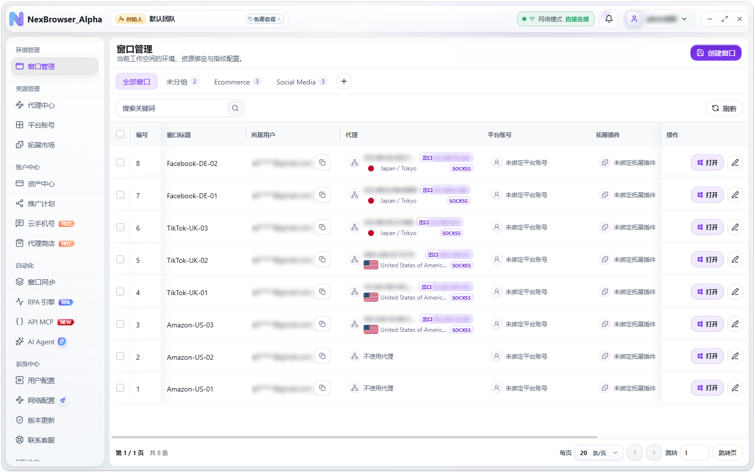
Task: Switch to the Social Media tab
Action: [302, 81]
